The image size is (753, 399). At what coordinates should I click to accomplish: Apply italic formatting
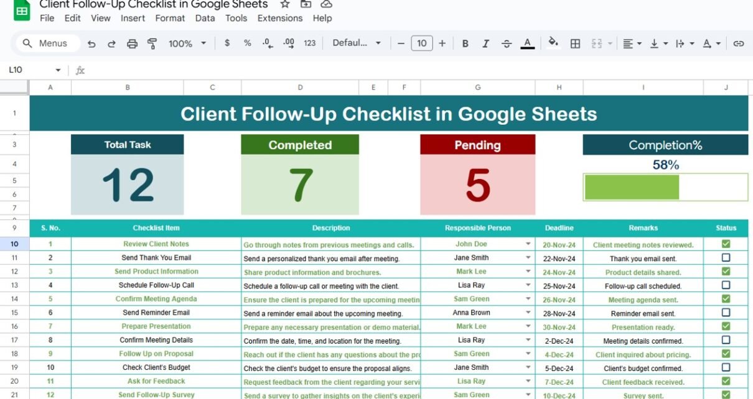pos(485,44)
